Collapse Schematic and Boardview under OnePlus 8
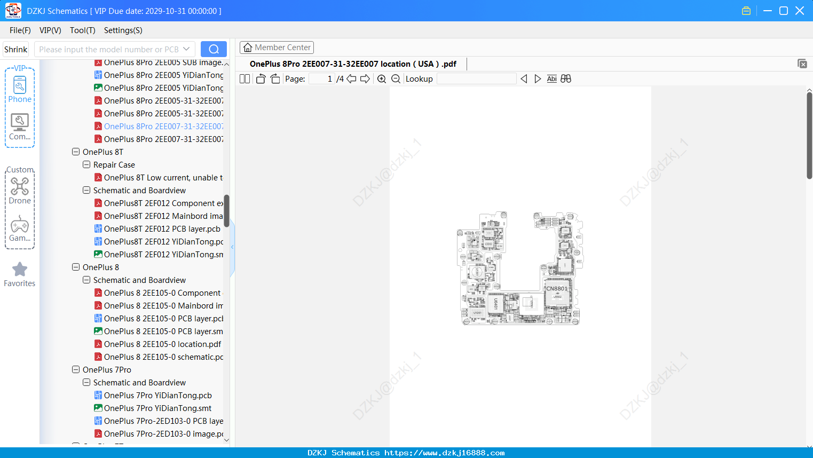The width and height of the screenshot is (813, 458). [x=86, y=280]
